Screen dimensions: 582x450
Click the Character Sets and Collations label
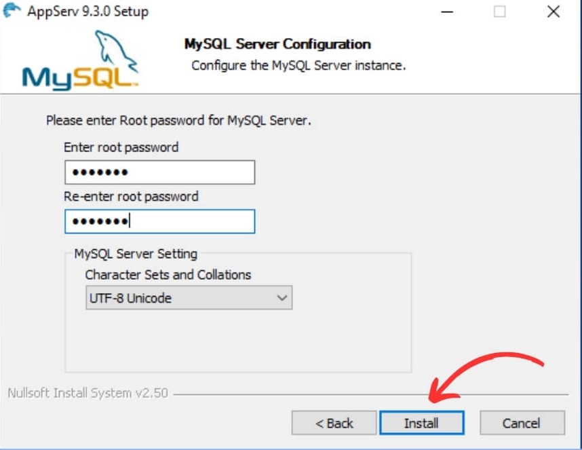tap(168, 275)
